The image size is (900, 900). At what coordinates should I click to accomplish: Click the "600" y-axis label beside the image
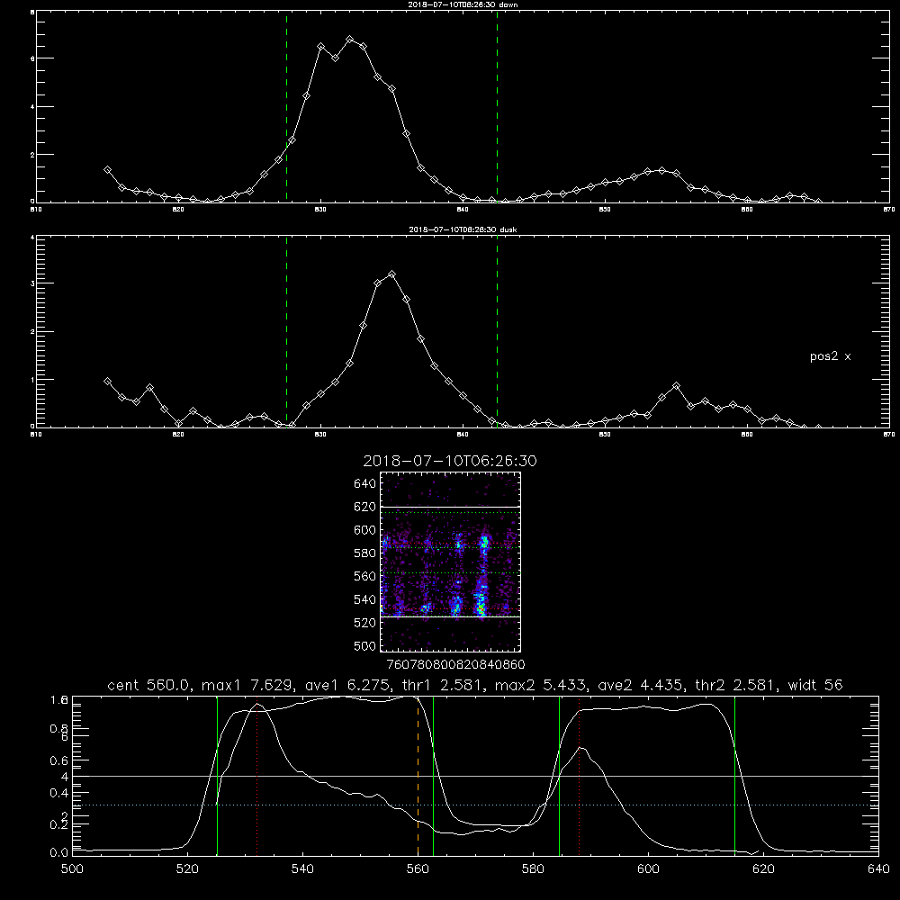365,530
